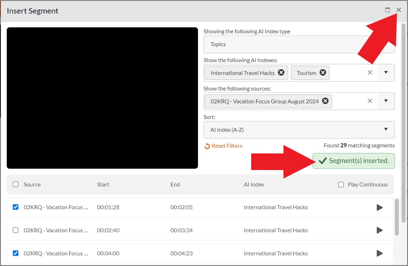Screen dimensions: 408x266
Task: Expand the AI Indexes dropdown arrow
Action: coord(386,72)
